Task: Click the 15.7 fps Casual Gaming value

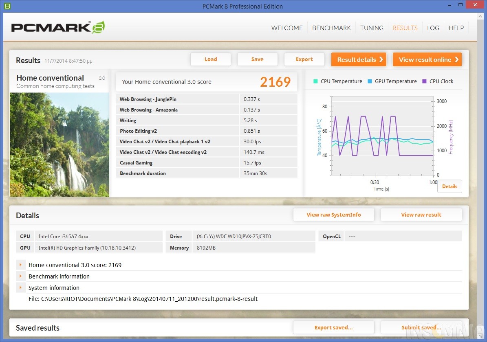Action: click(x=252, y=162)
